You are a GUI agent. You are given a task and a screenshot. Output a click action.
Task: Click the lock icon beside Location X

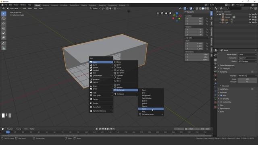click(207, 19)
